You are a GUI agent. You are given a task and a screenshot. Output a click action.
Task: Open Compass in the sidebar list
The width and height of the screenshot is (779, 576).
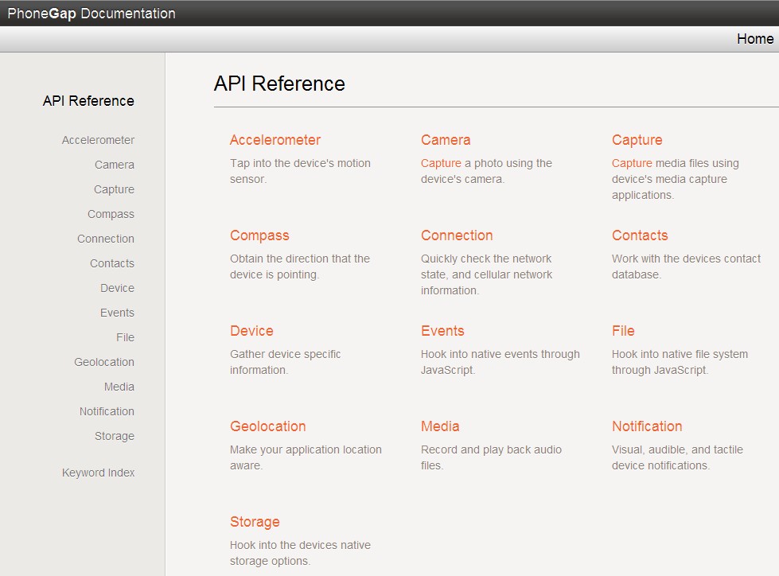(111, 214)
